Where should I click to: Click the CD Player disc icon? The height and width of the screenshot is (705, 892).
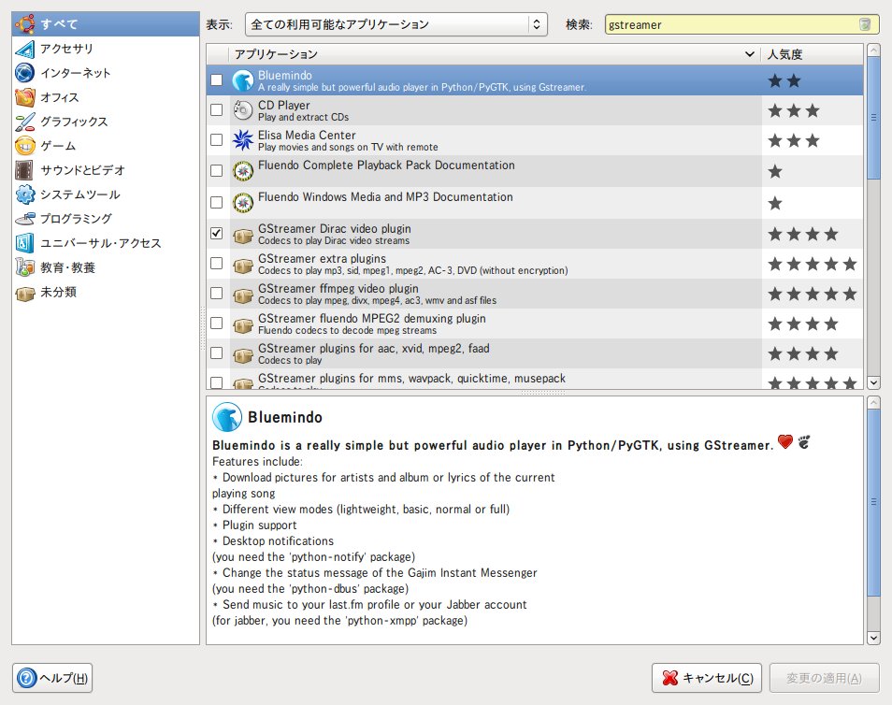[x=243, y=109]
